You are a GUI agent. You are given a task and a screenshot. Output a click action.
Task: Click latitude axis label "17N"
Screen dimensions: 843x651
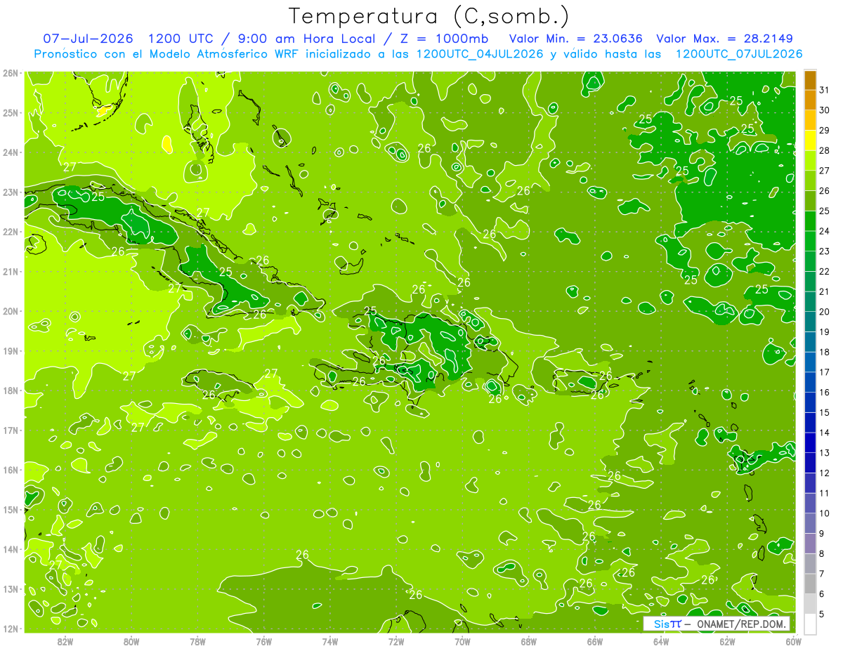click(x=10, y=430)
